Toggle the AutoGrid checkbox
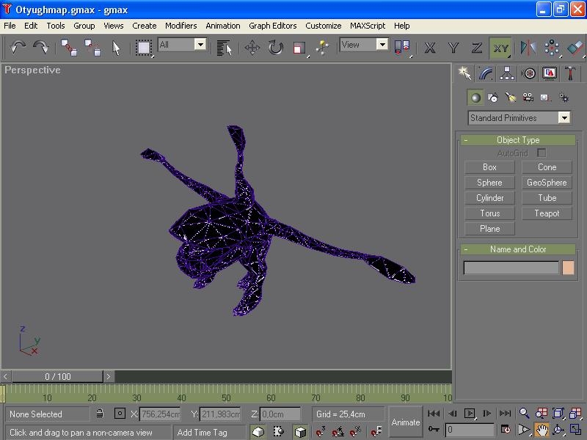This screenshot has height=440, width=587. pos(542,153)
